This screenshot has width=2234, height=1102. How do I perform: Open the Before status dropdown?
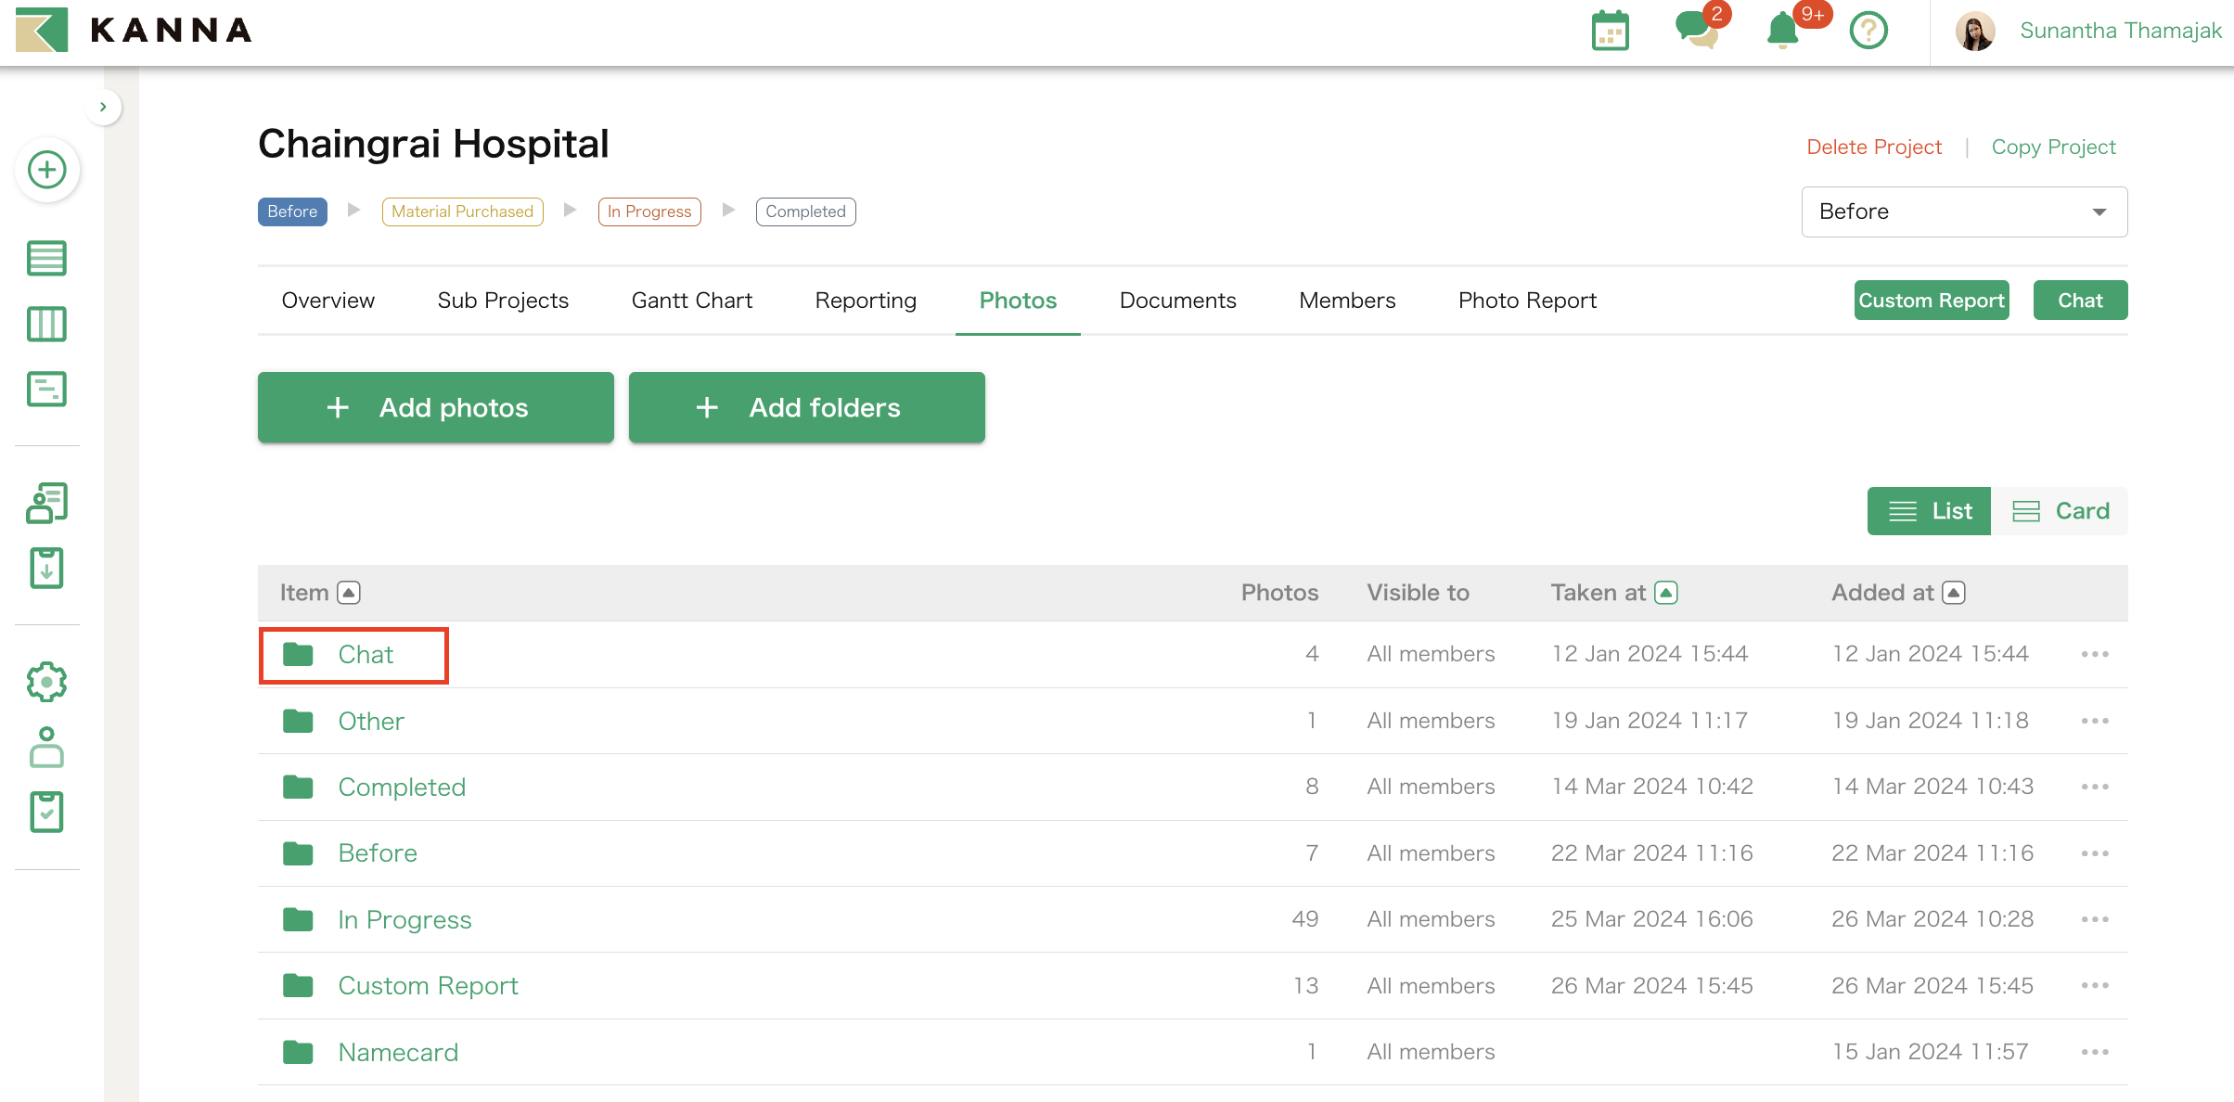[x=1964, y=211]
